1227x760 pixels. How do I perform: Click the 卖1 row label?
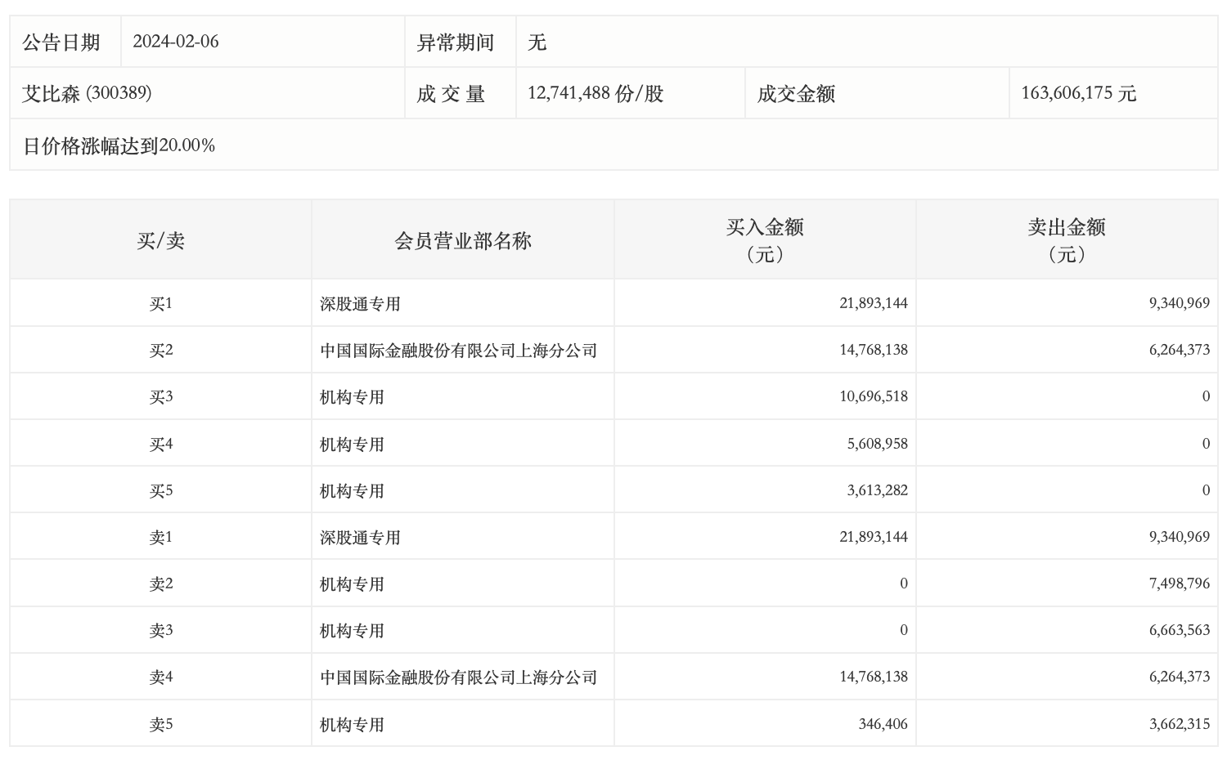click(161, 537)
